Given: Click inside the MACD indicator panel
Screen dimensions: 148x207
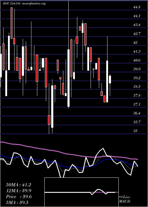Looking at the screenshot, I should [81, 192].
